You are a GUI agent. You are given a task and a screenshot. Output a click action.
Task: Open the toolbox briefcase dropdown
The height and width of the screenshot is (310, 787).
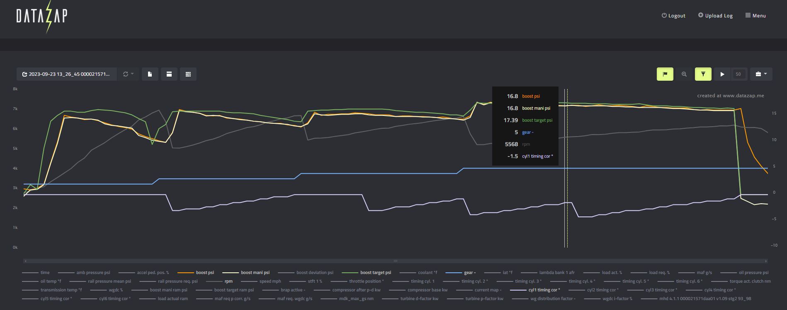pos(761,74)
